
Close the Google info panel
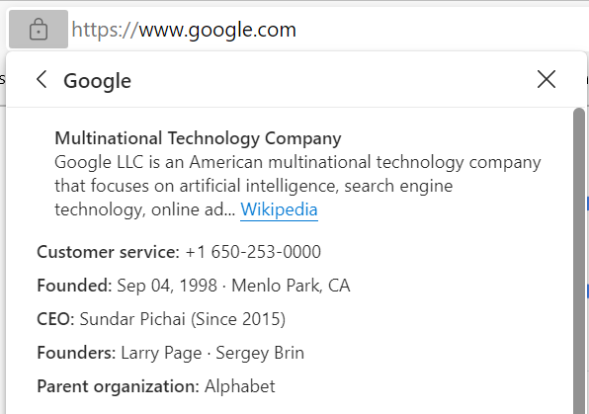click(x=547, y=79)
